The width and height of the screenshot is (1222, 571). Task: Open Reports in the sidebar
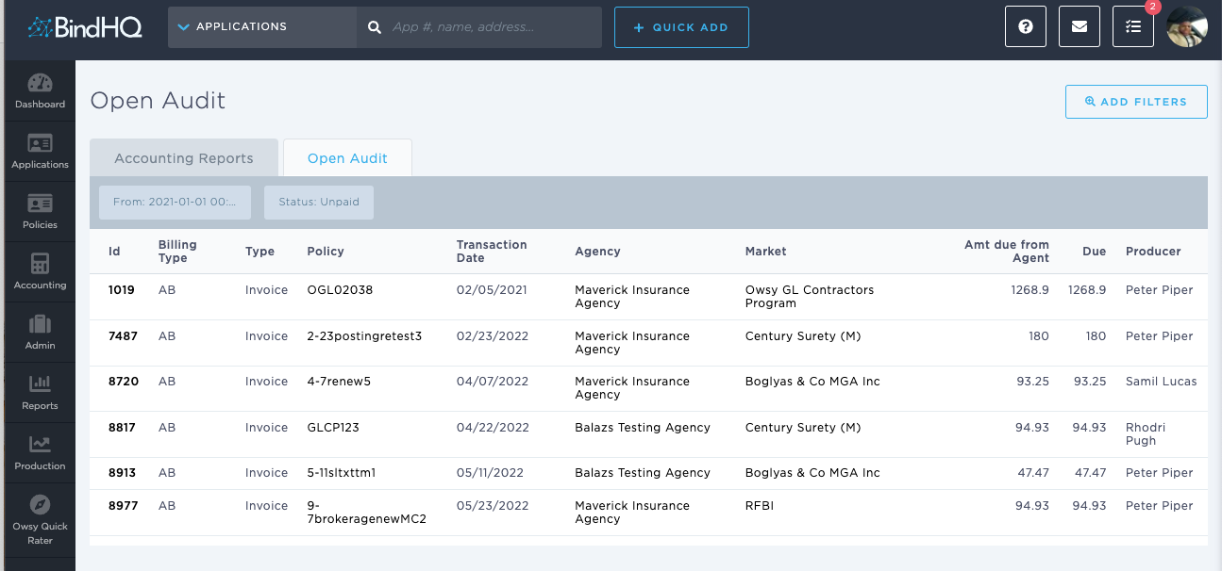point(40,393)
